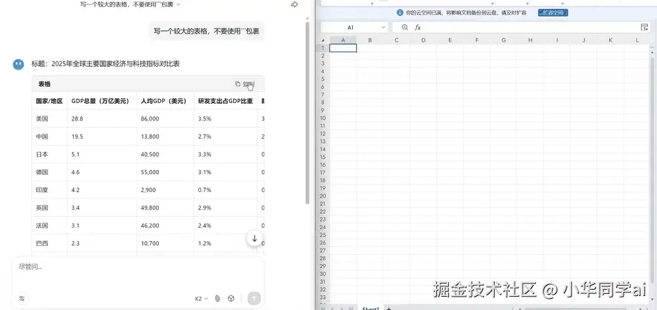This screenshot has width=657, height=310.
Task: Click the user message bubble text
Action: (x=206, y=31)
